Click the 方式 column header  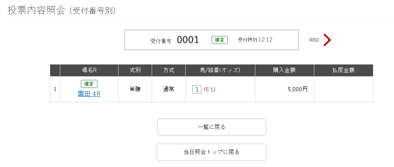point(169,70)
